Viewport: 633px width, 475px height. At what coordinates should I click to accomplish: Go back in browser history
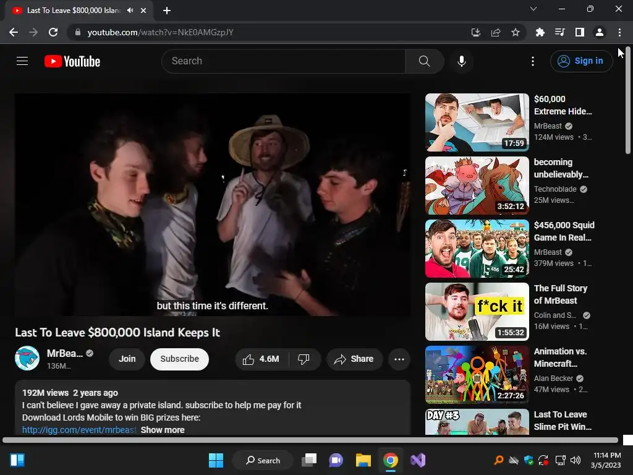point(14,32)
